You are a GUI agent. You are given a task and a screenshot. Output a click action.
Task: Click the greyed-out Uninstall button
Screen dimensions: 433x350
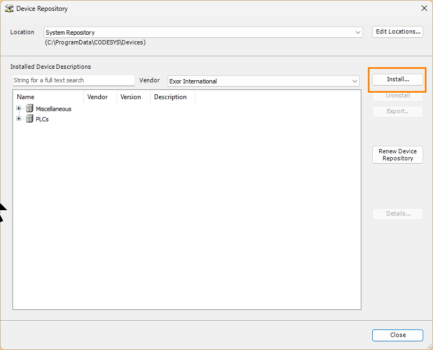coord(398,96)
